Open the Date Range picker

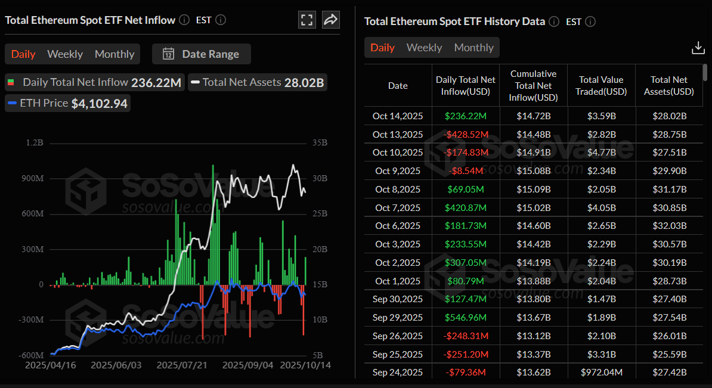202,54
